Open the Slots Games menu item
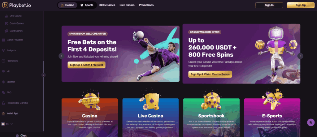Viewport: 317px width, 137px height. point(107,5)
